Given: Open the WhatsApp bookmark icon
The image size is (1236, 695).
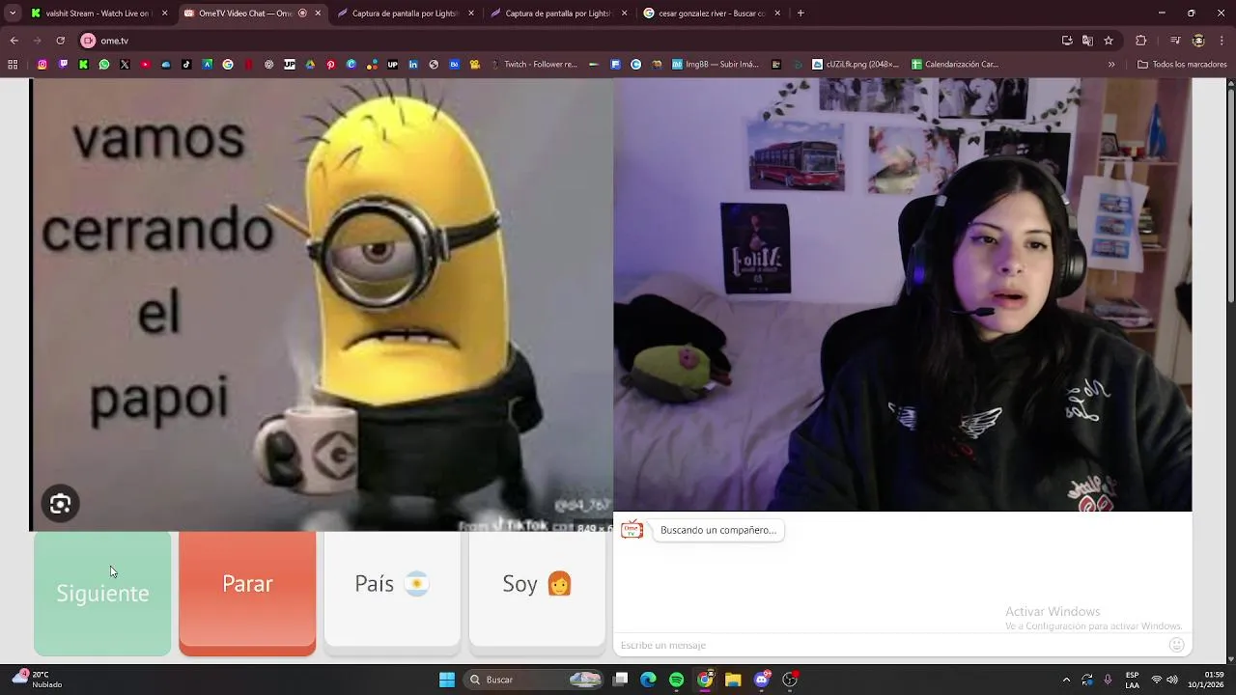Looking at the screenshot, I should click(104, 65).
